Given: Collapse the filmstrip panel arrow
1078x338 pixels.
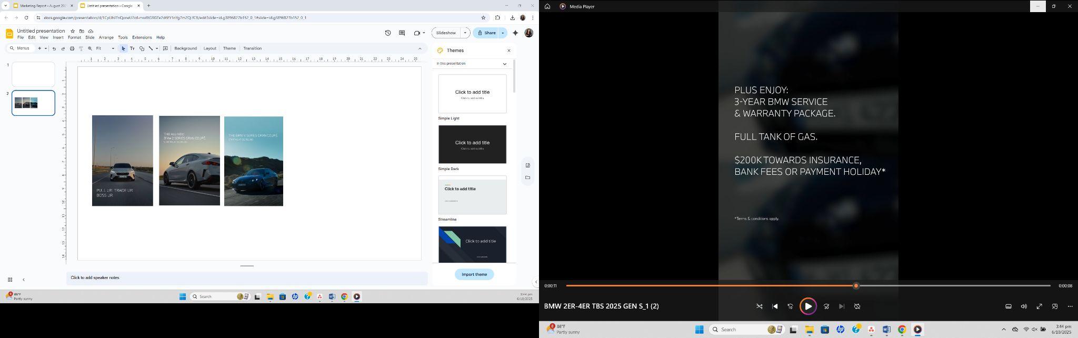Looking at the screenshot, I should tap(23, 280).
